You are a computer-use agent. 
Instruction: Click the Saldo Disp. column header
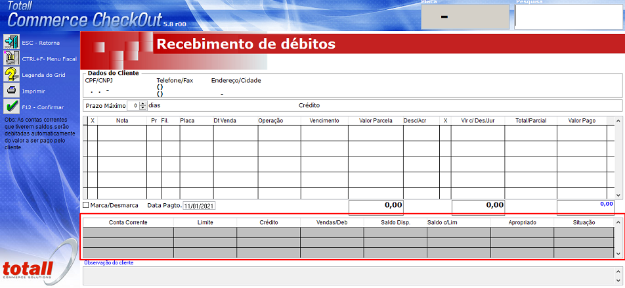pos(395,222)
